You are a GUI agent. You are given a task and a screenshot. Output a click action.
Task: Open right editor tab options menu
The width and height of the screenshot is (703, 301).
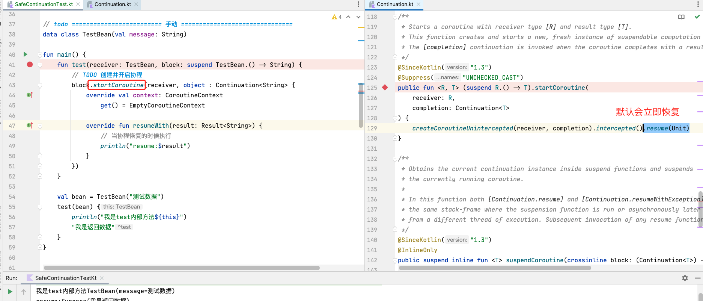coord(698,4)
